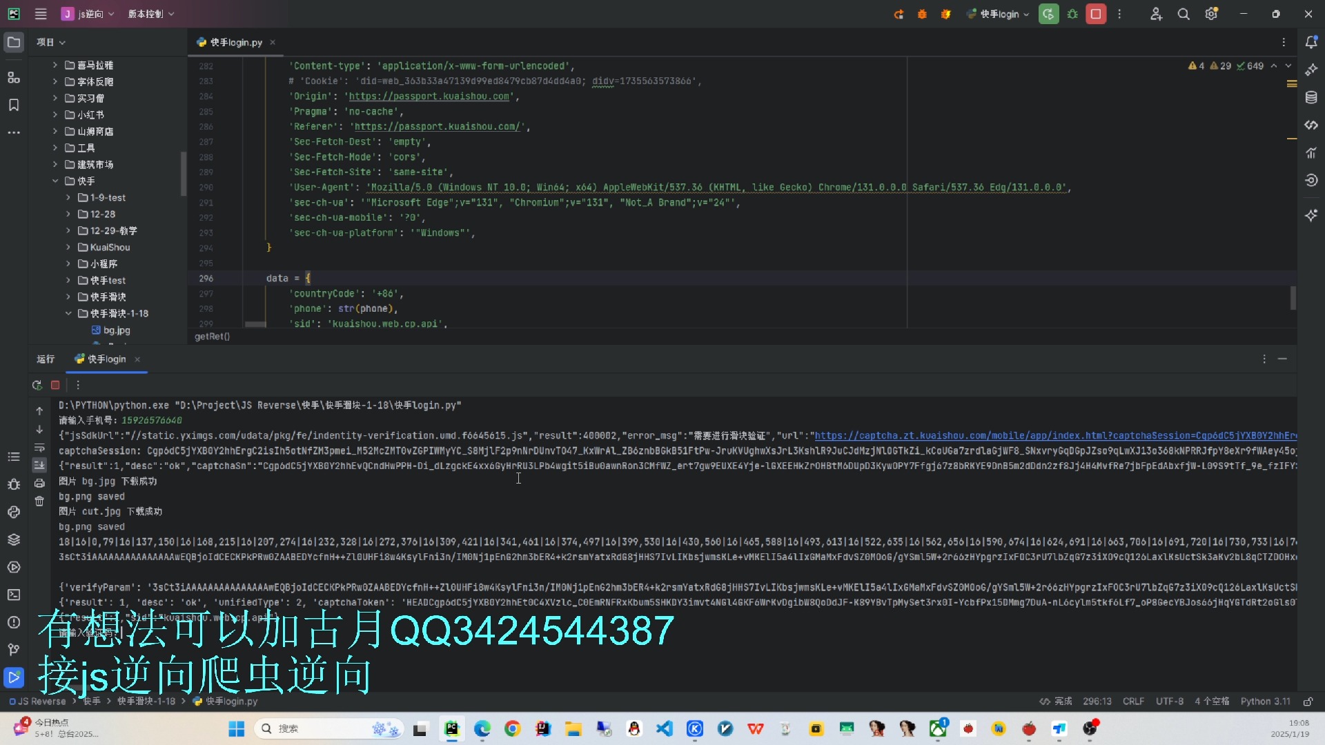
Task: Click the 4 个空格 indent setting
Action: click(x=1212, y=702)
